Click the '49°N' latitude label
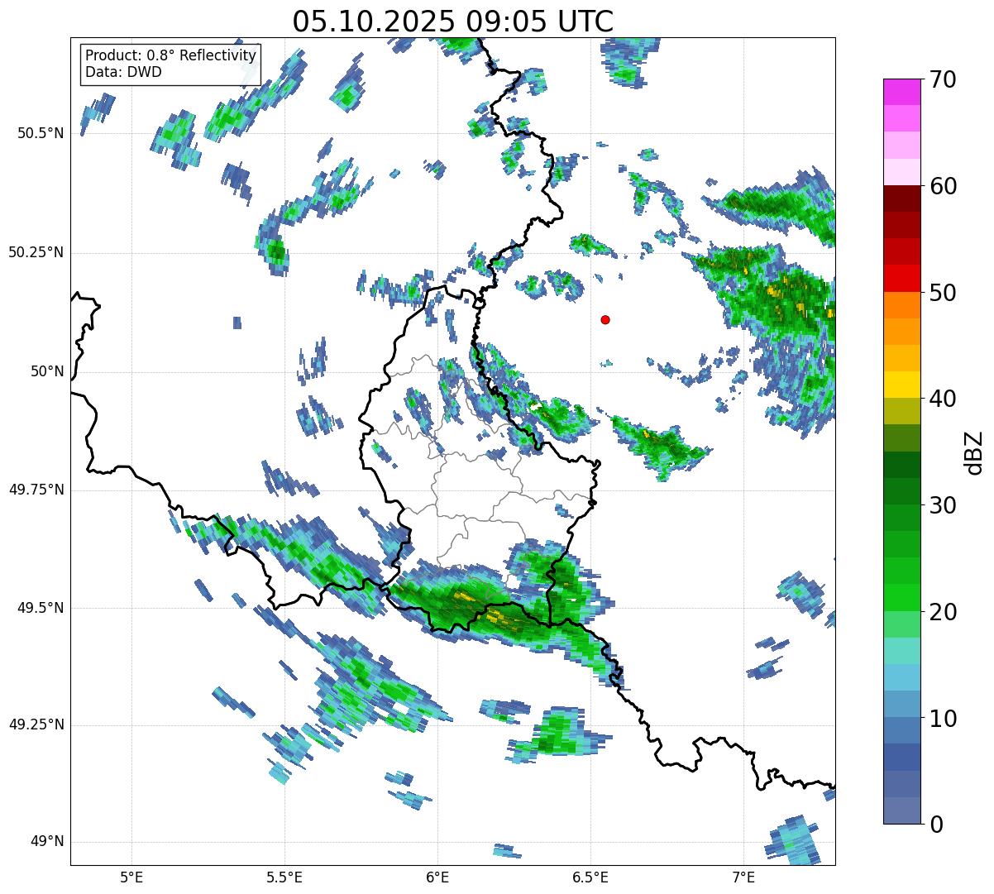Image resolution: width=994 pixels, height=894 pixels. pos(46,841)
